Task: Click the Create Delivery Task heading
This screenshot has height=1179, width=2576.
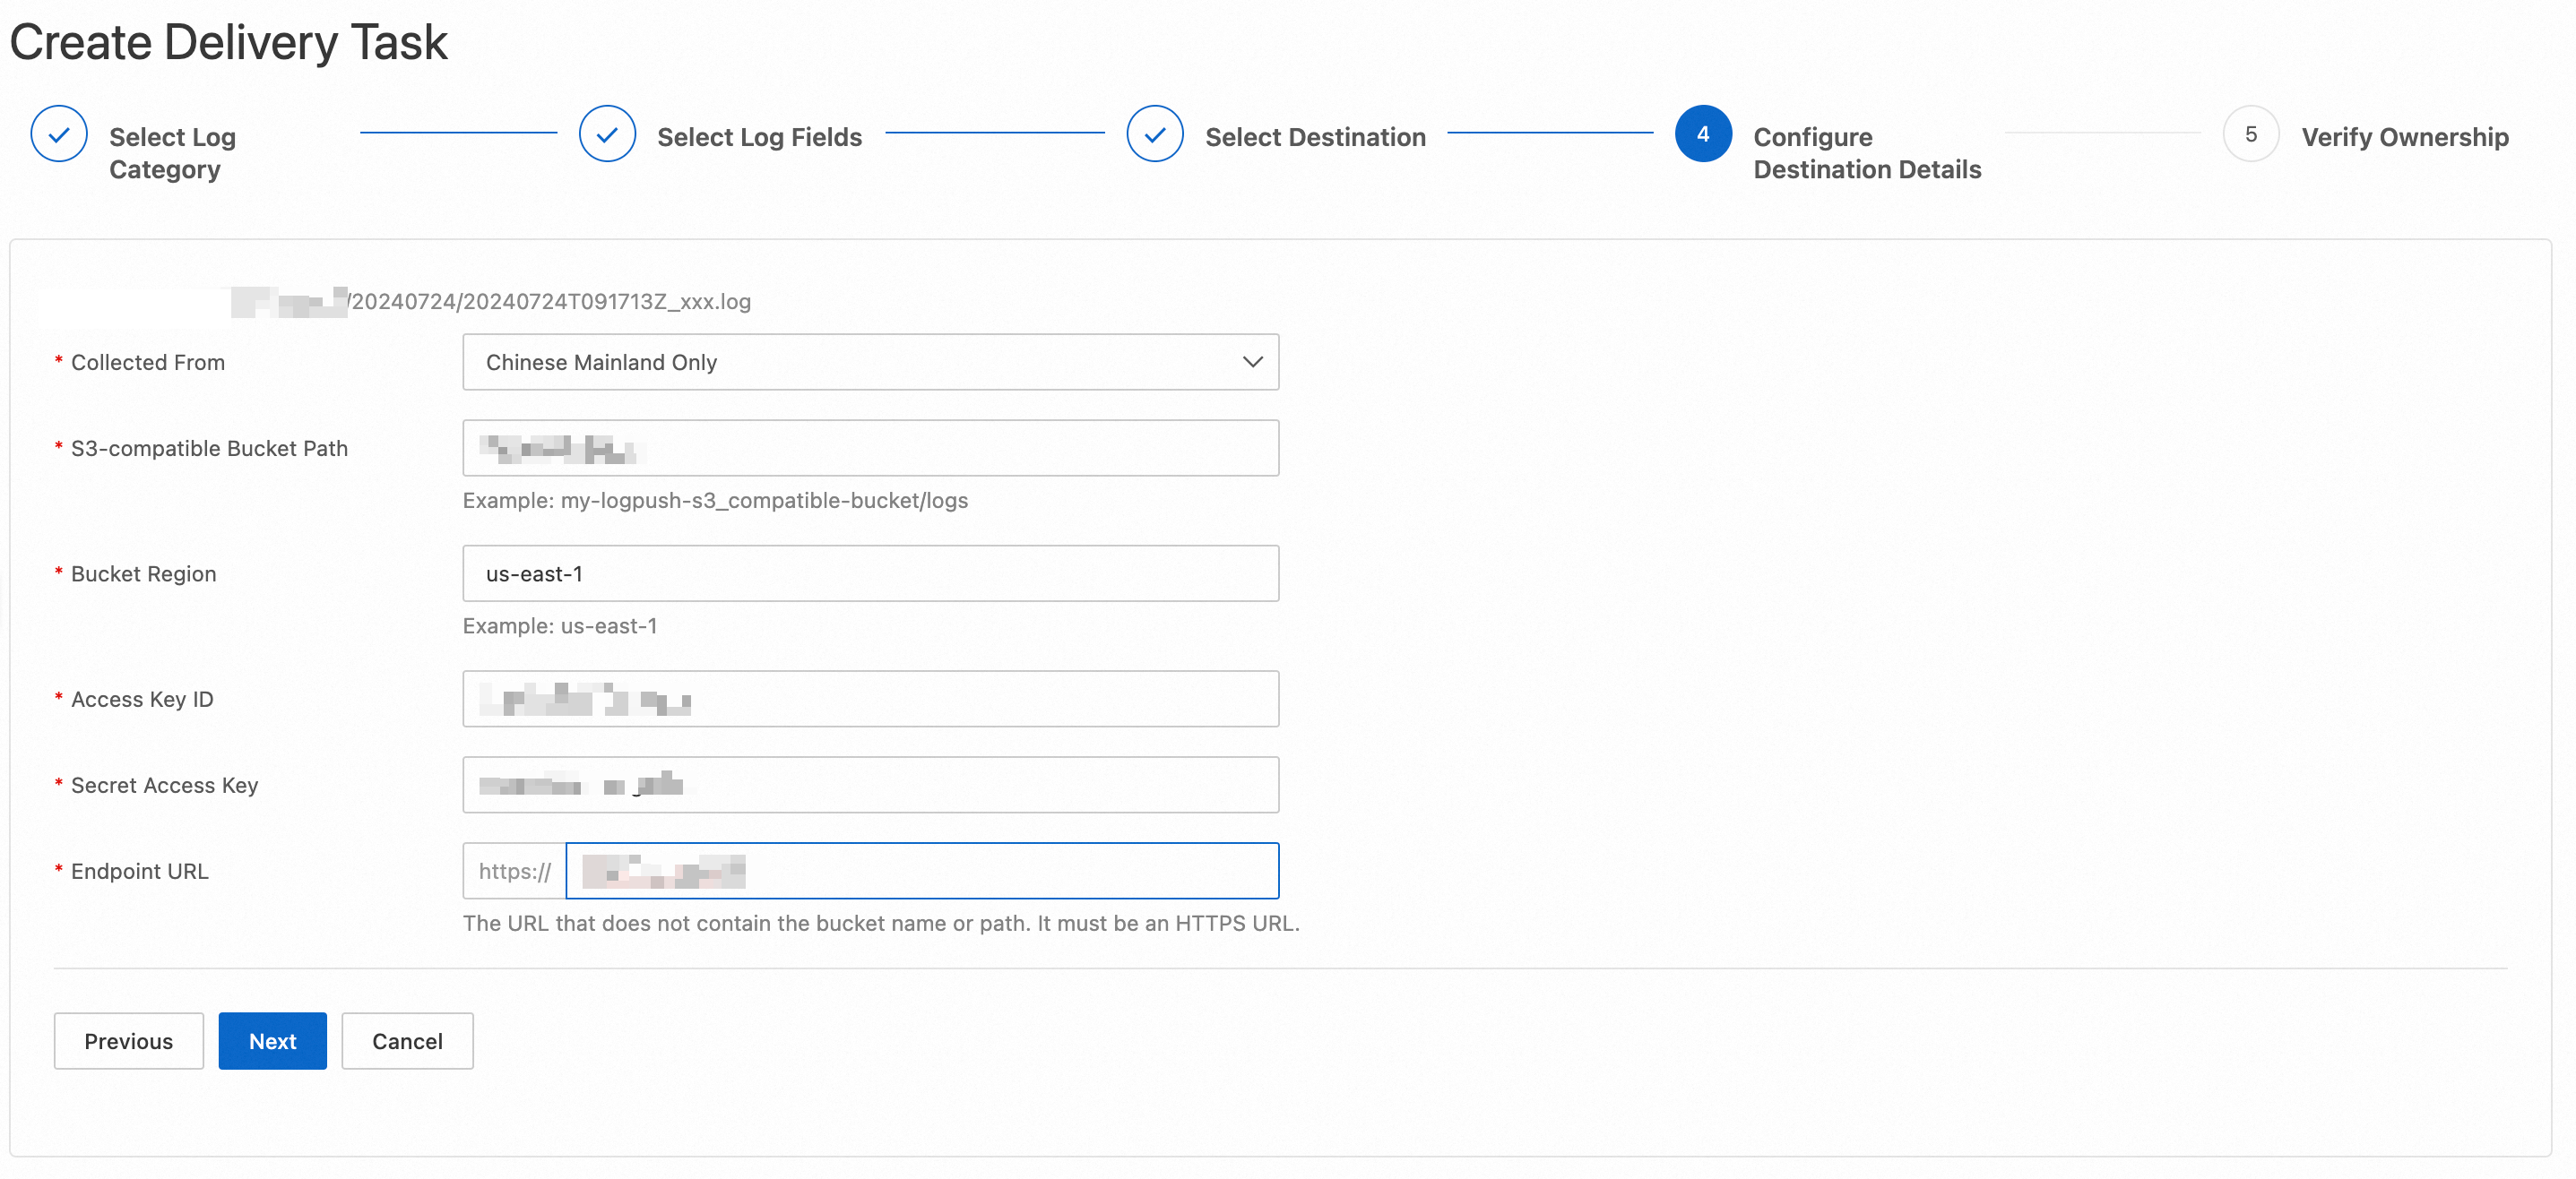Action: pyautogui.click(x=228, y=42)
